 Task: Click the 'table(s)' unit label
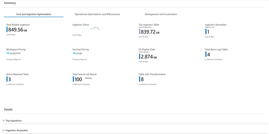(x=89, y=78)
